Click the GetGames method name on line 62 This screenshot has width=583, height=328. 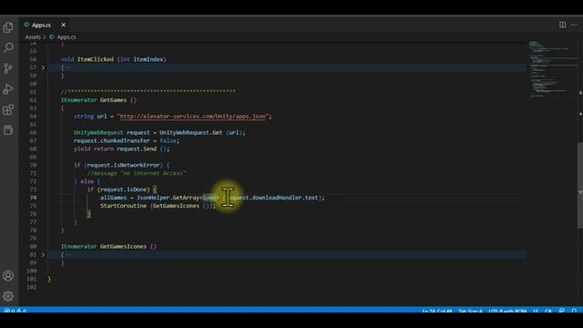[113, 100]
